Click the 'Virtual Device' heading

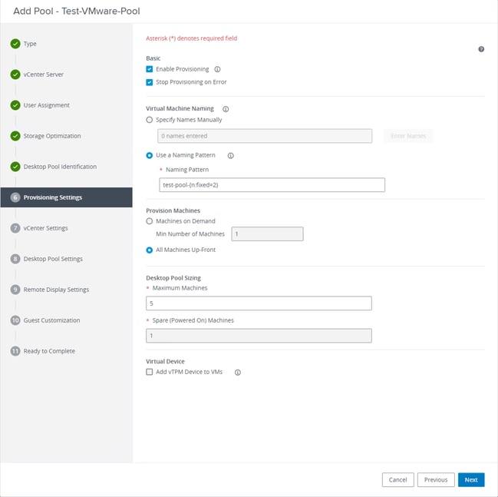click(165, 361)
